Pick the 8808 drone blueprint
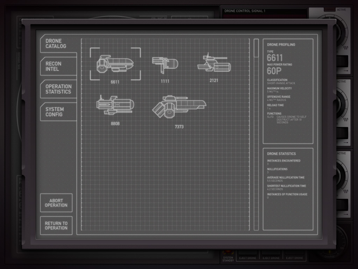 [x=115, y=105]
